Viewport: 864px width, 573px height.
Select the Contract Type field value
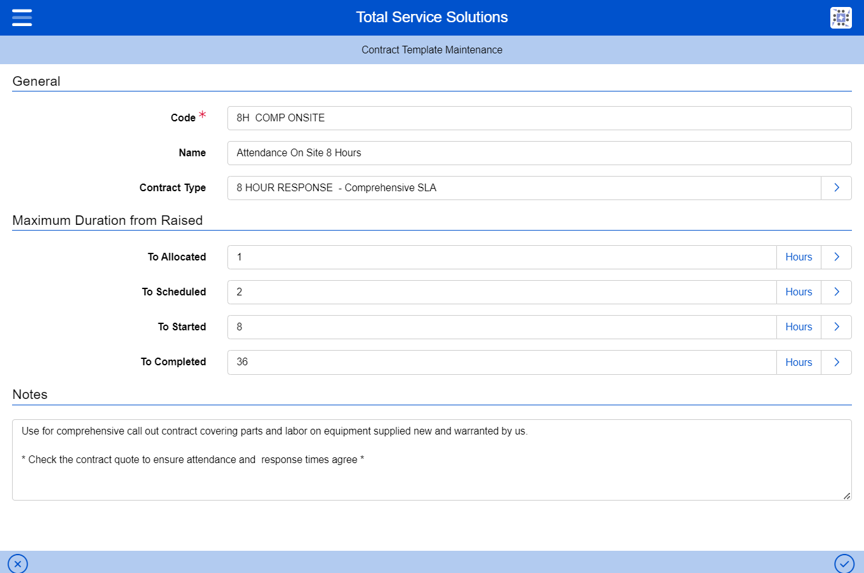pos(524,188)
